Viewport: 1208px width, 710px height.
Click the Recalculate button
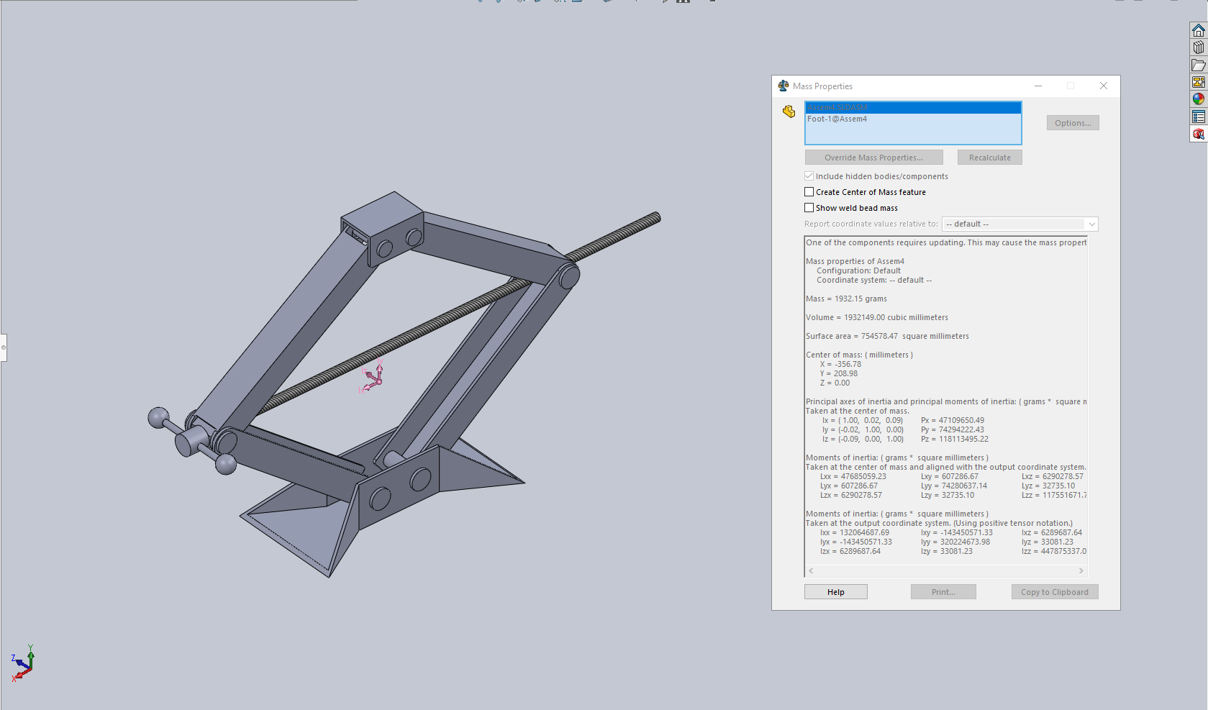click(989, 158)
